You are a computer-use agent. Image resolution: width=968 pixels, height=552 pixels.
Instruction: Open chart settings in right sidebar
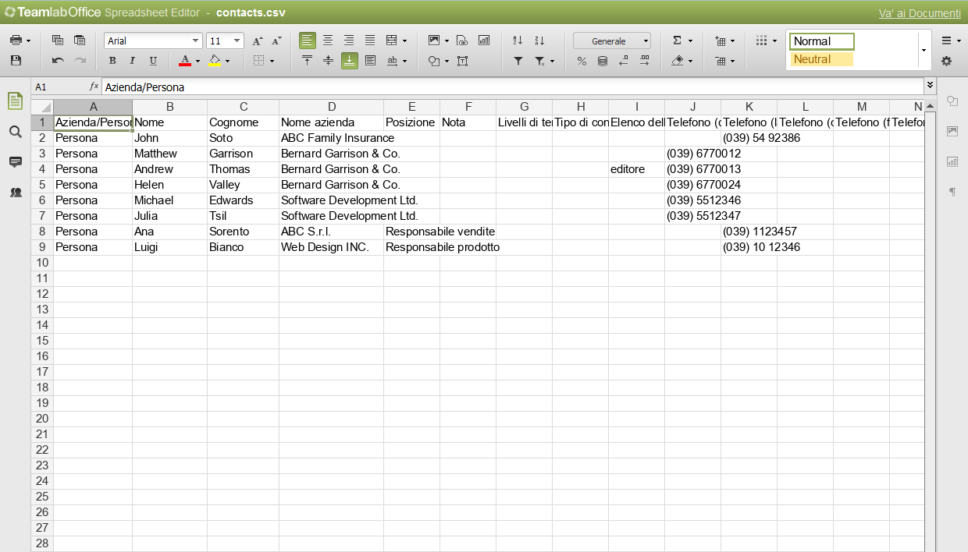952,161
